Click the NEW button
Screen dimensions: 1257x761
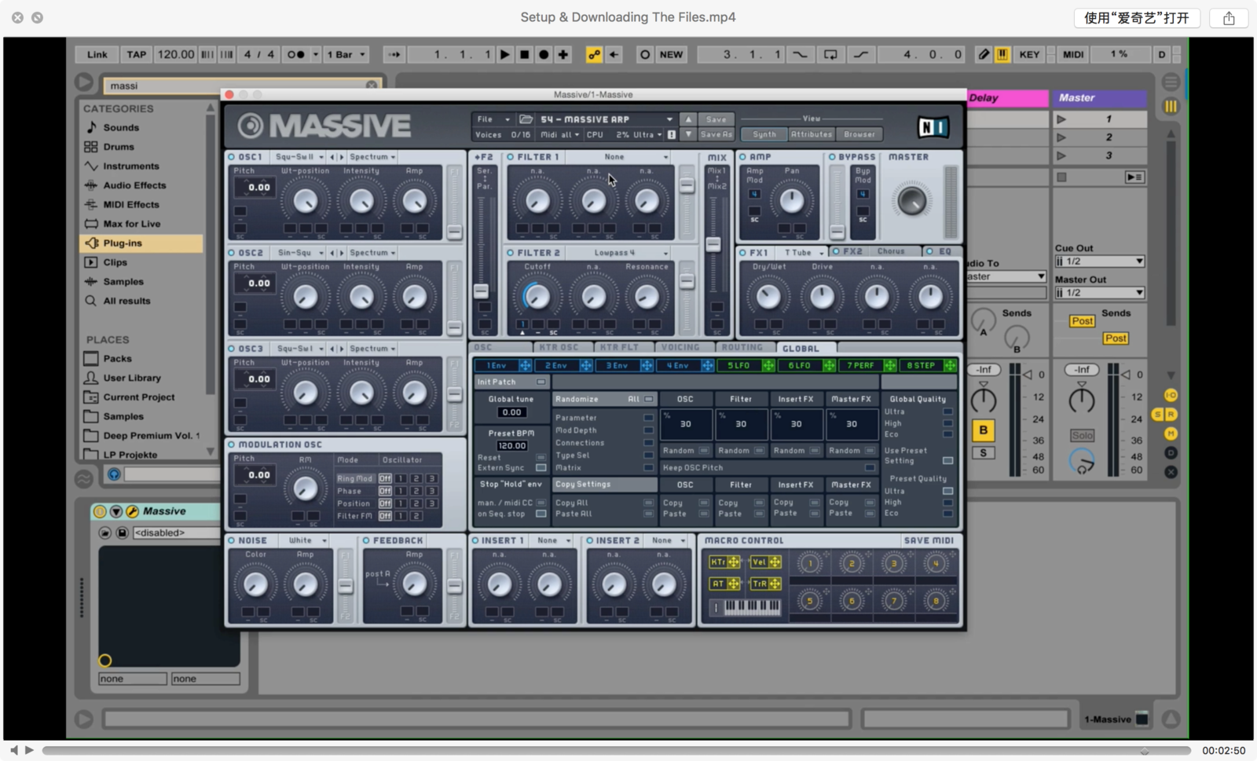[671, 54]
